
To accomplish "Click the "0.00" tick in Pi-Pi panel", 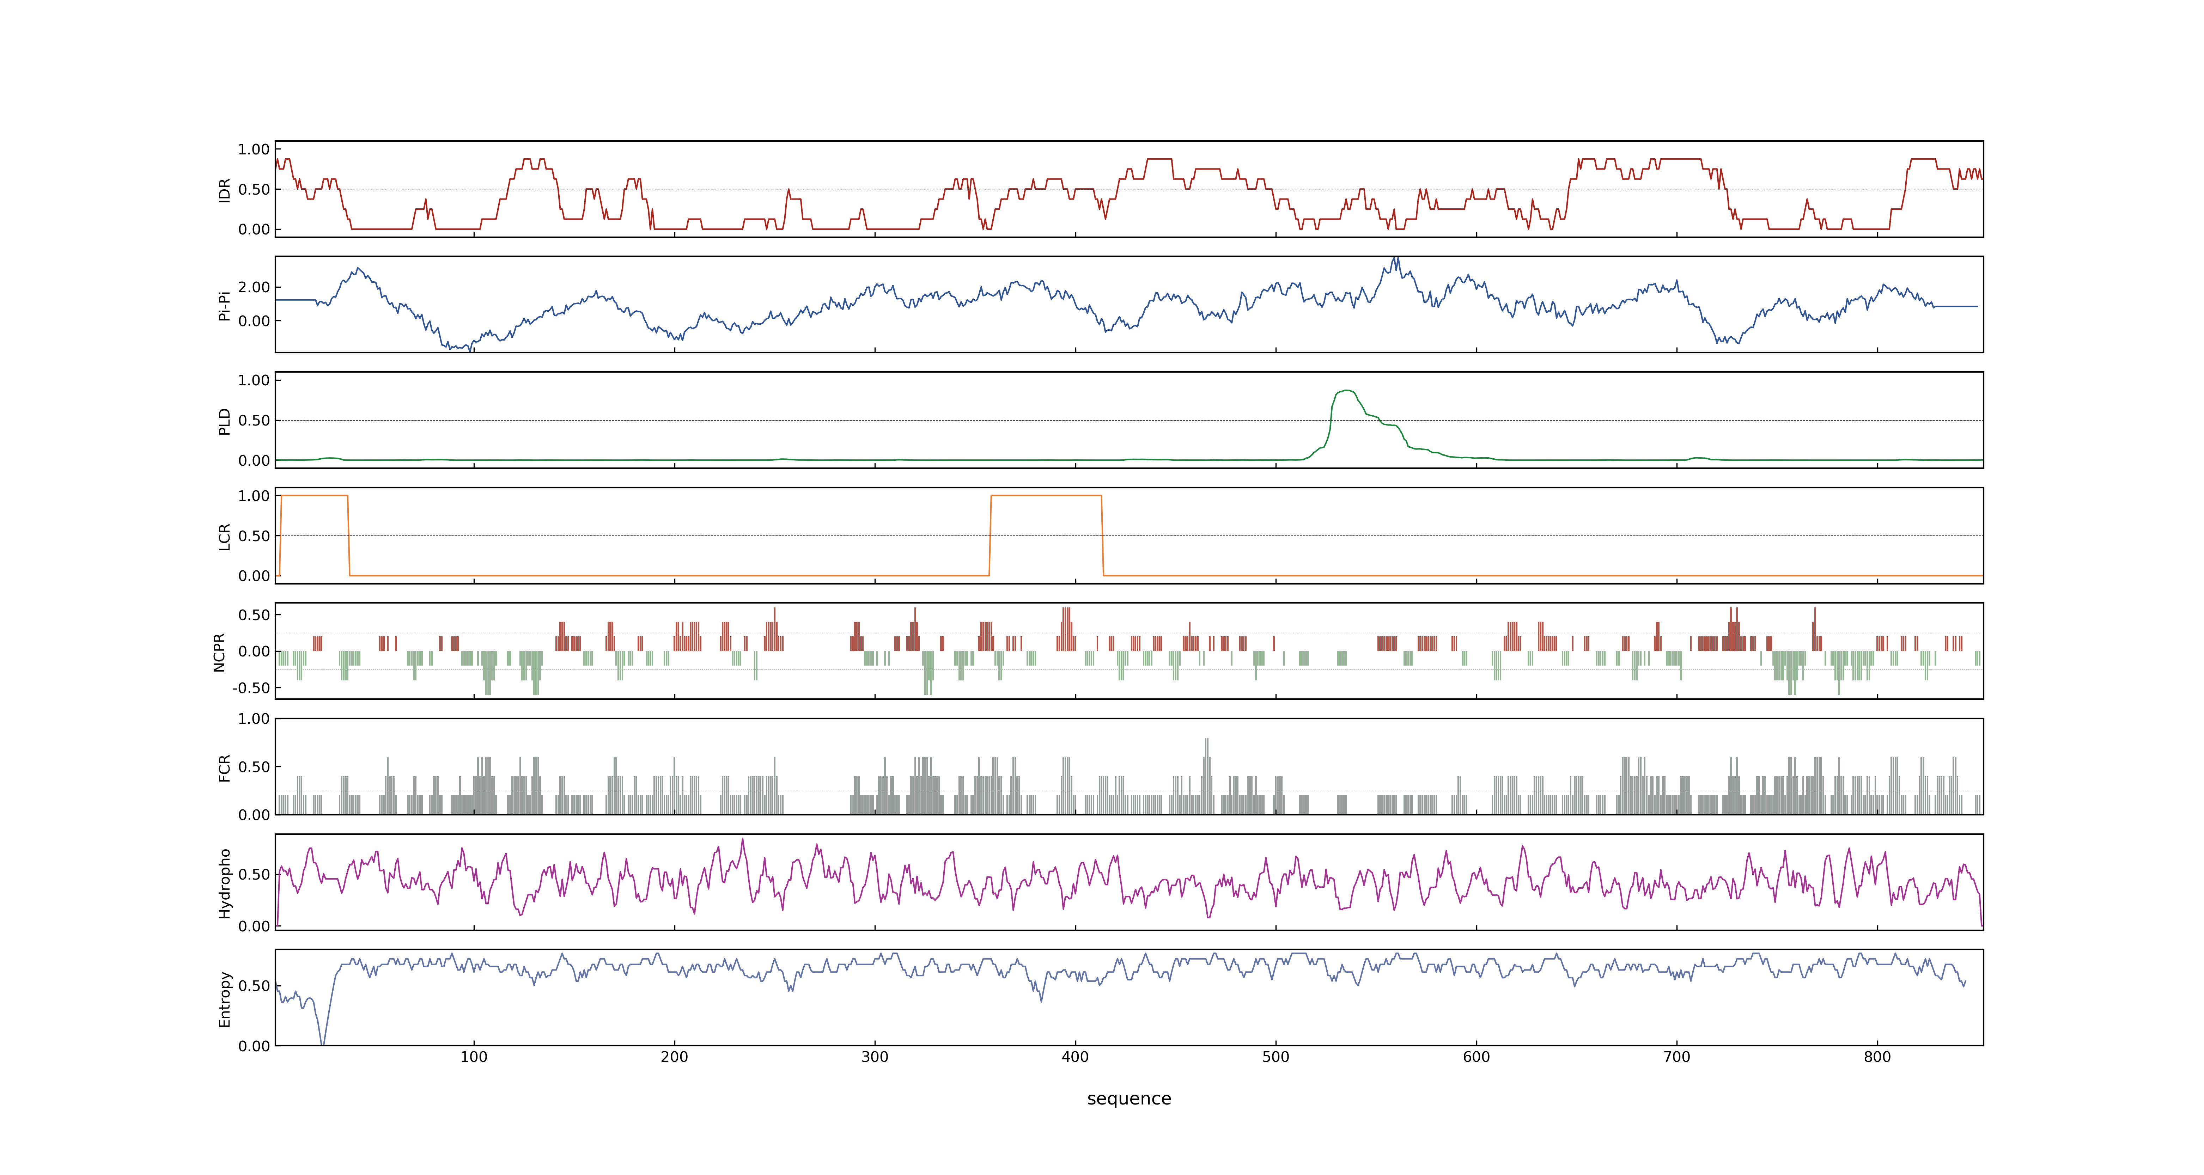I will tap(254, 322).
